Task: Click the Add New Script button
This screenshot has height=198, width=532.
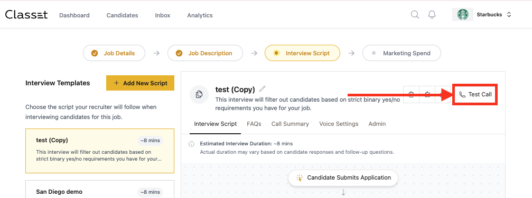Action: (140, 83)
